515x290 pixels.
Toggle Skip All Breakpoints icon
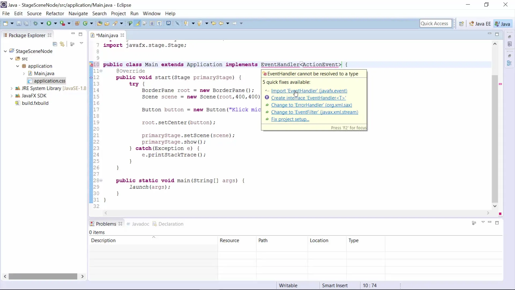[x=177, y=23]
